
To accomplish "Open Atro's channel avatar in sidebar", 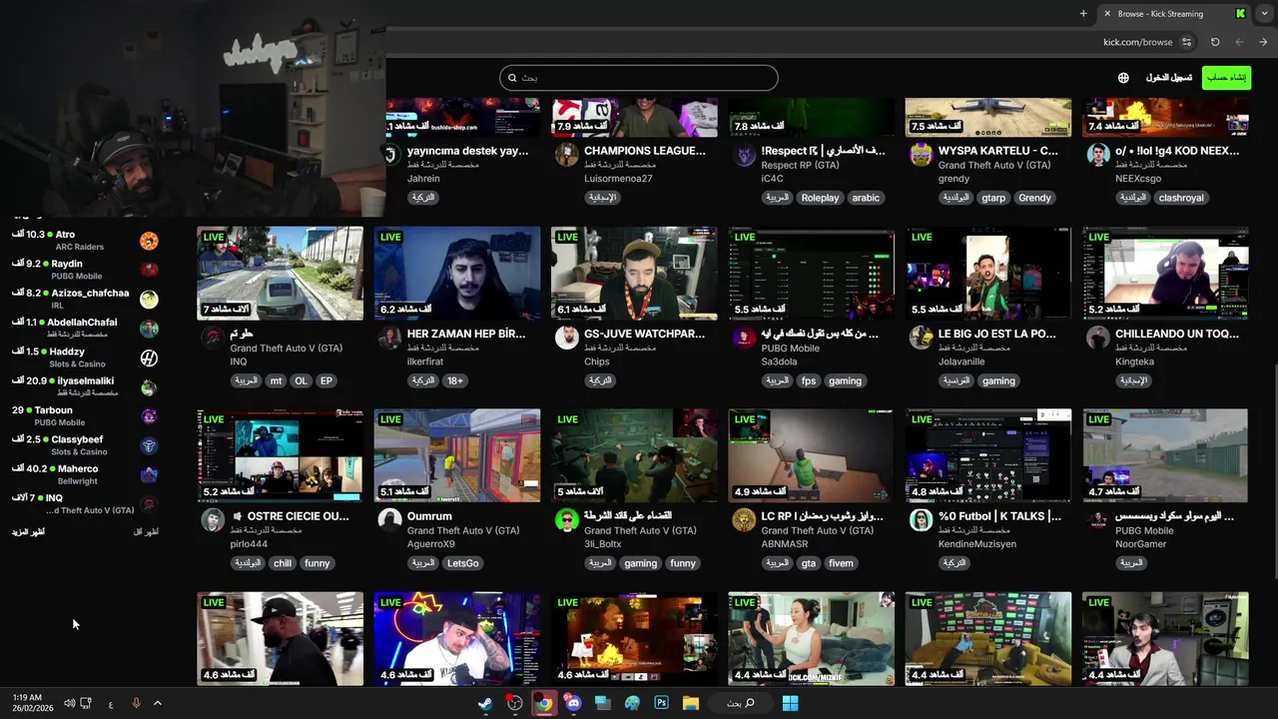I will point(149,241).
